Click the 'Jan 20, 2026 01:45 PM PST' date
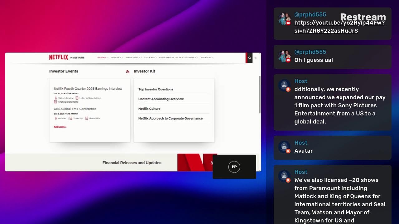This screenshot has height=224, width=399. [x=66, y=94]
